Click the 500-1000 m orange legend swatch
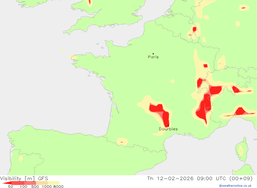This screenshot has width=257, height=188. click(42, 183)
